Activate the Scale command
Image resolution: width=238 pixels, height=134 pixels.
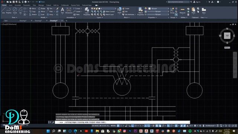point(41,15)
